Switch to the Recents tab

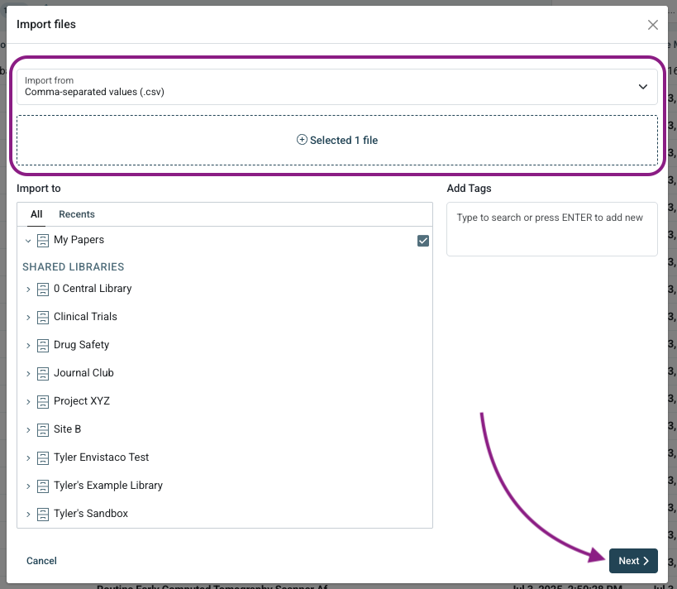[77, 214]
